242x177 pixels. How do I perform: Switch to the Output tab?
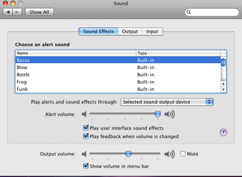pyautogui.click(x=130, y=31)
